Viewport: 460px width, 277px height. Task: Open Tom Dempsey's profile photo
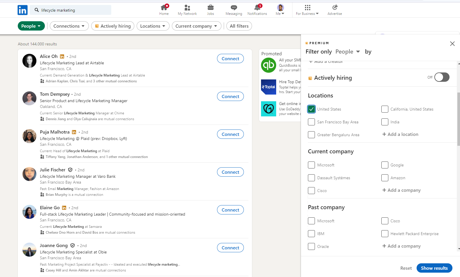point(29,99)
